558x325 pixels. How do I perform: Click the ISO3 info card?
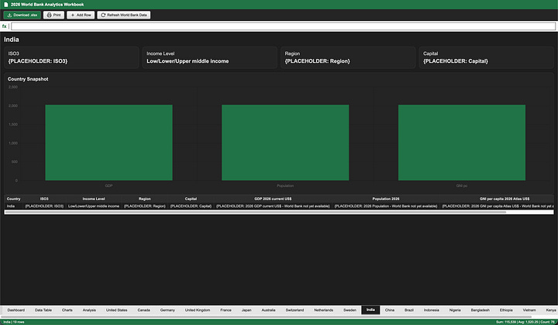[71, 57]
